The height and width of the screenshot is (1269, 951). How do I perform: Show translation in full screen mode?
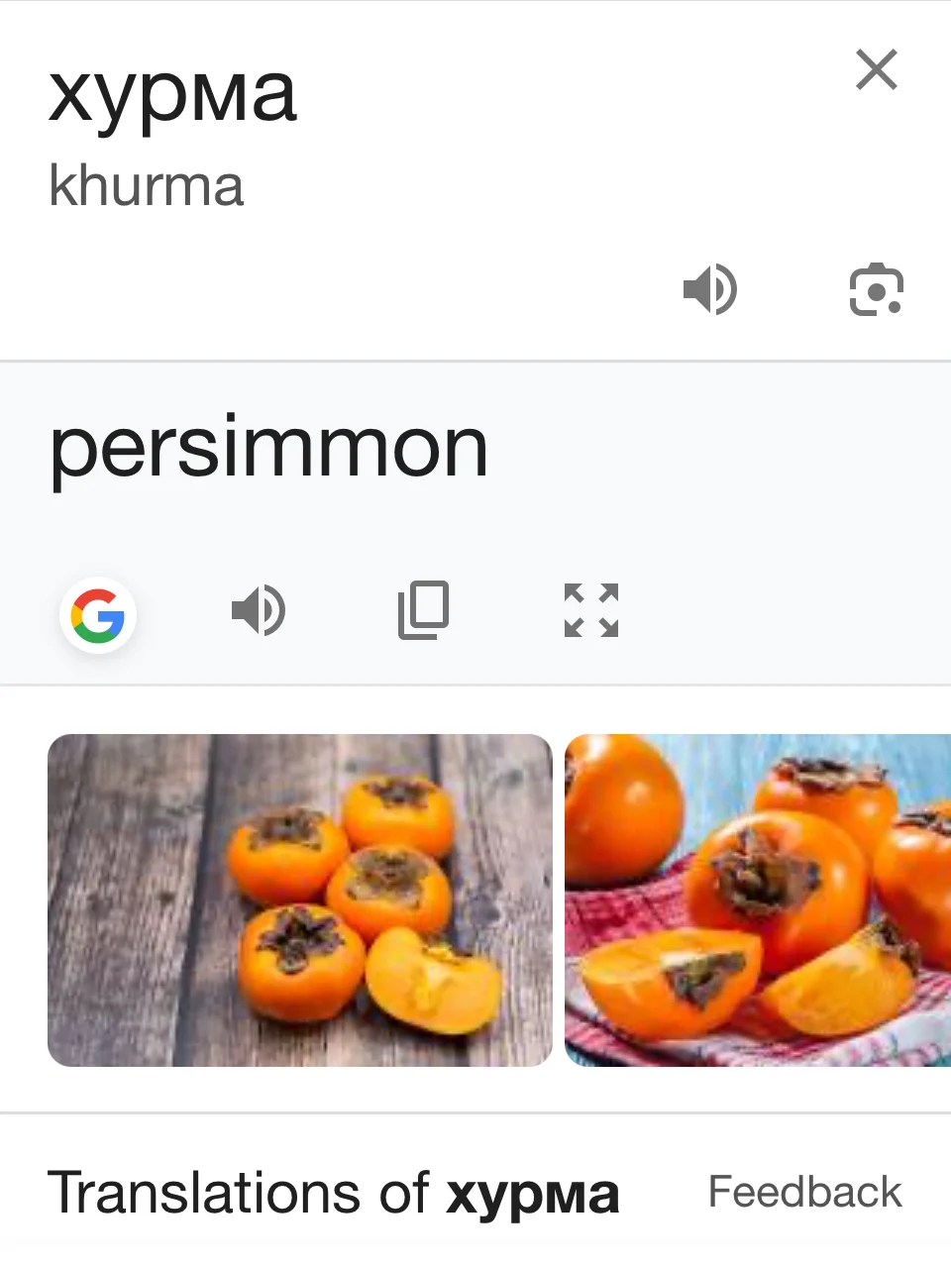[x=591, y=609]
